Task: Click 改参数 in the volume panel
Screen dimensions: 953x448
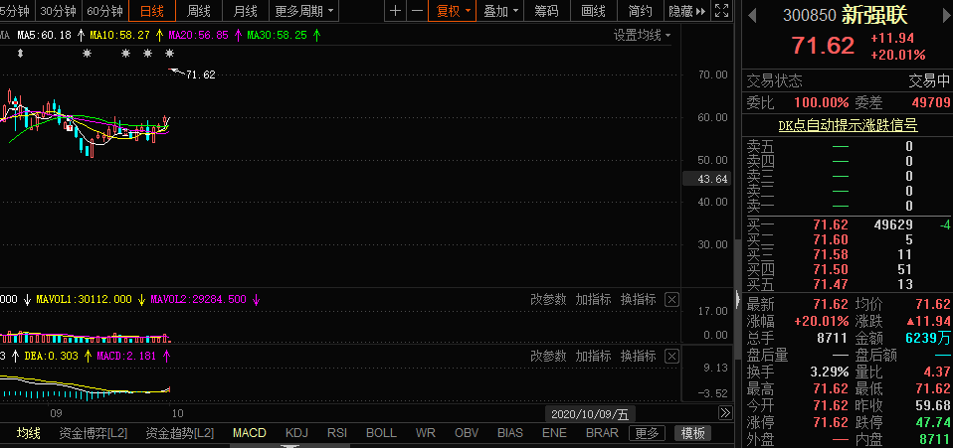Action: click(548, 299)
